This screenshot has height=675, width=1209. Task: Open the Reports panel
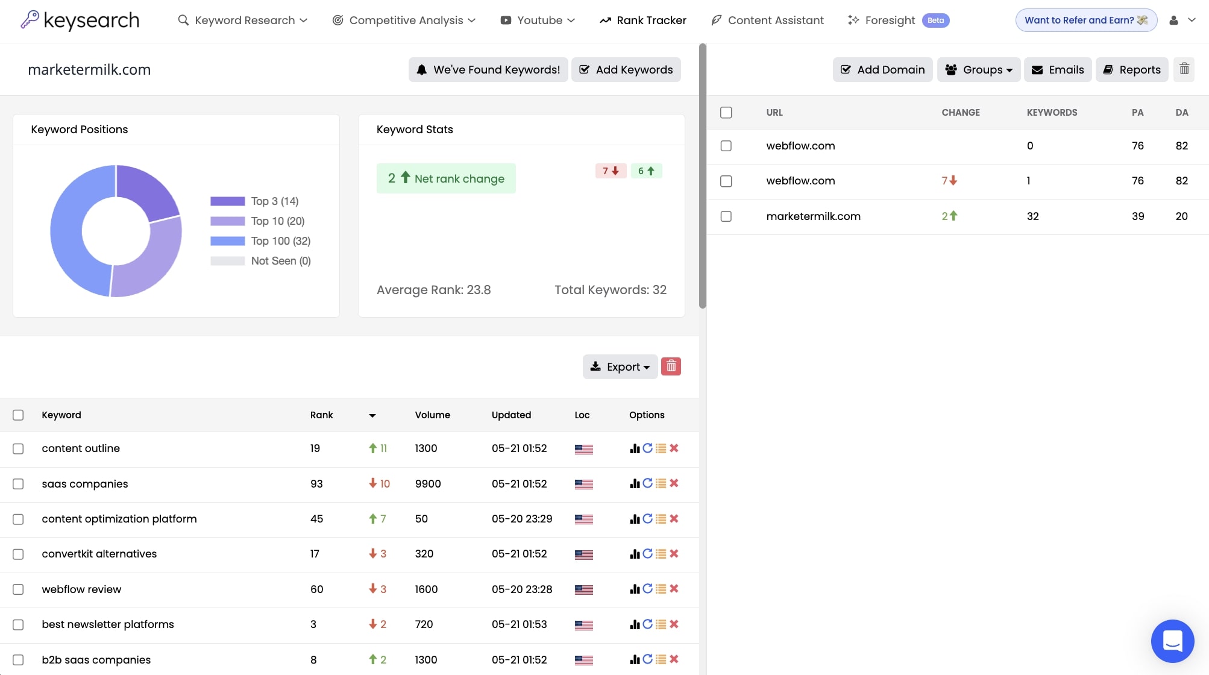pyautogui.click(x=1131, y=69)
